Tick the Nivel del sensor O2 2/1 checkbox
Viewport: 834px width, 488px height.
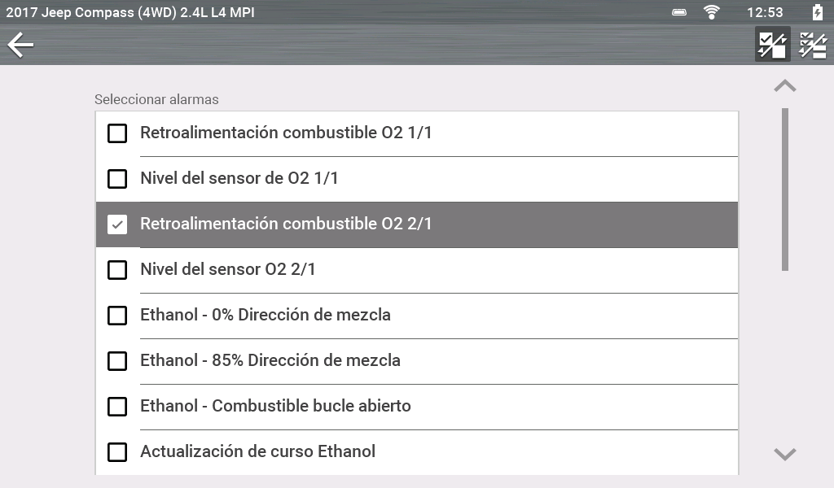pos(118,270)
